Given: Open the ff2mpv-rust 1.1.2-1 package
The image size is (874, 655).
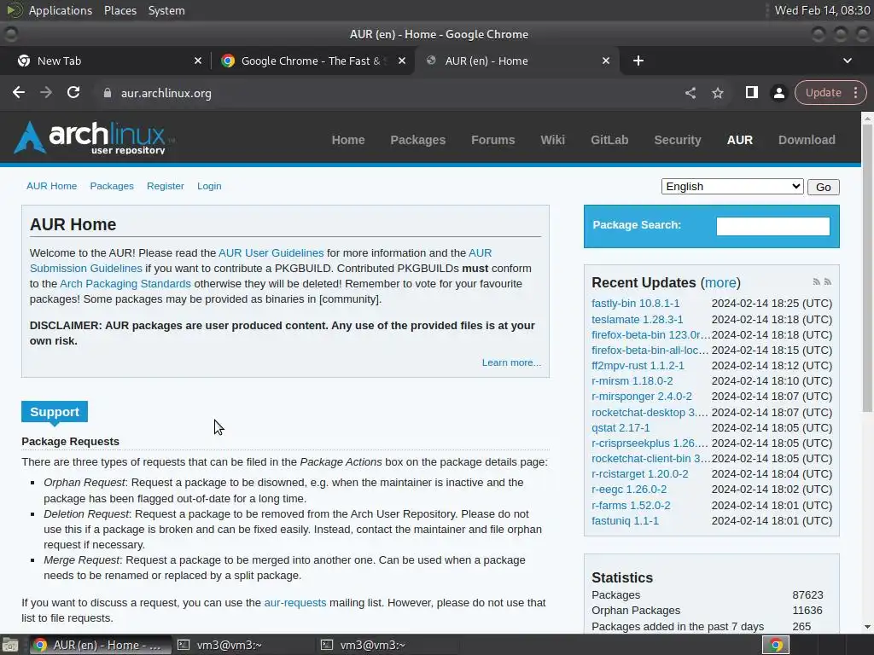Looking at the screenshot, I should coord(638,366).
